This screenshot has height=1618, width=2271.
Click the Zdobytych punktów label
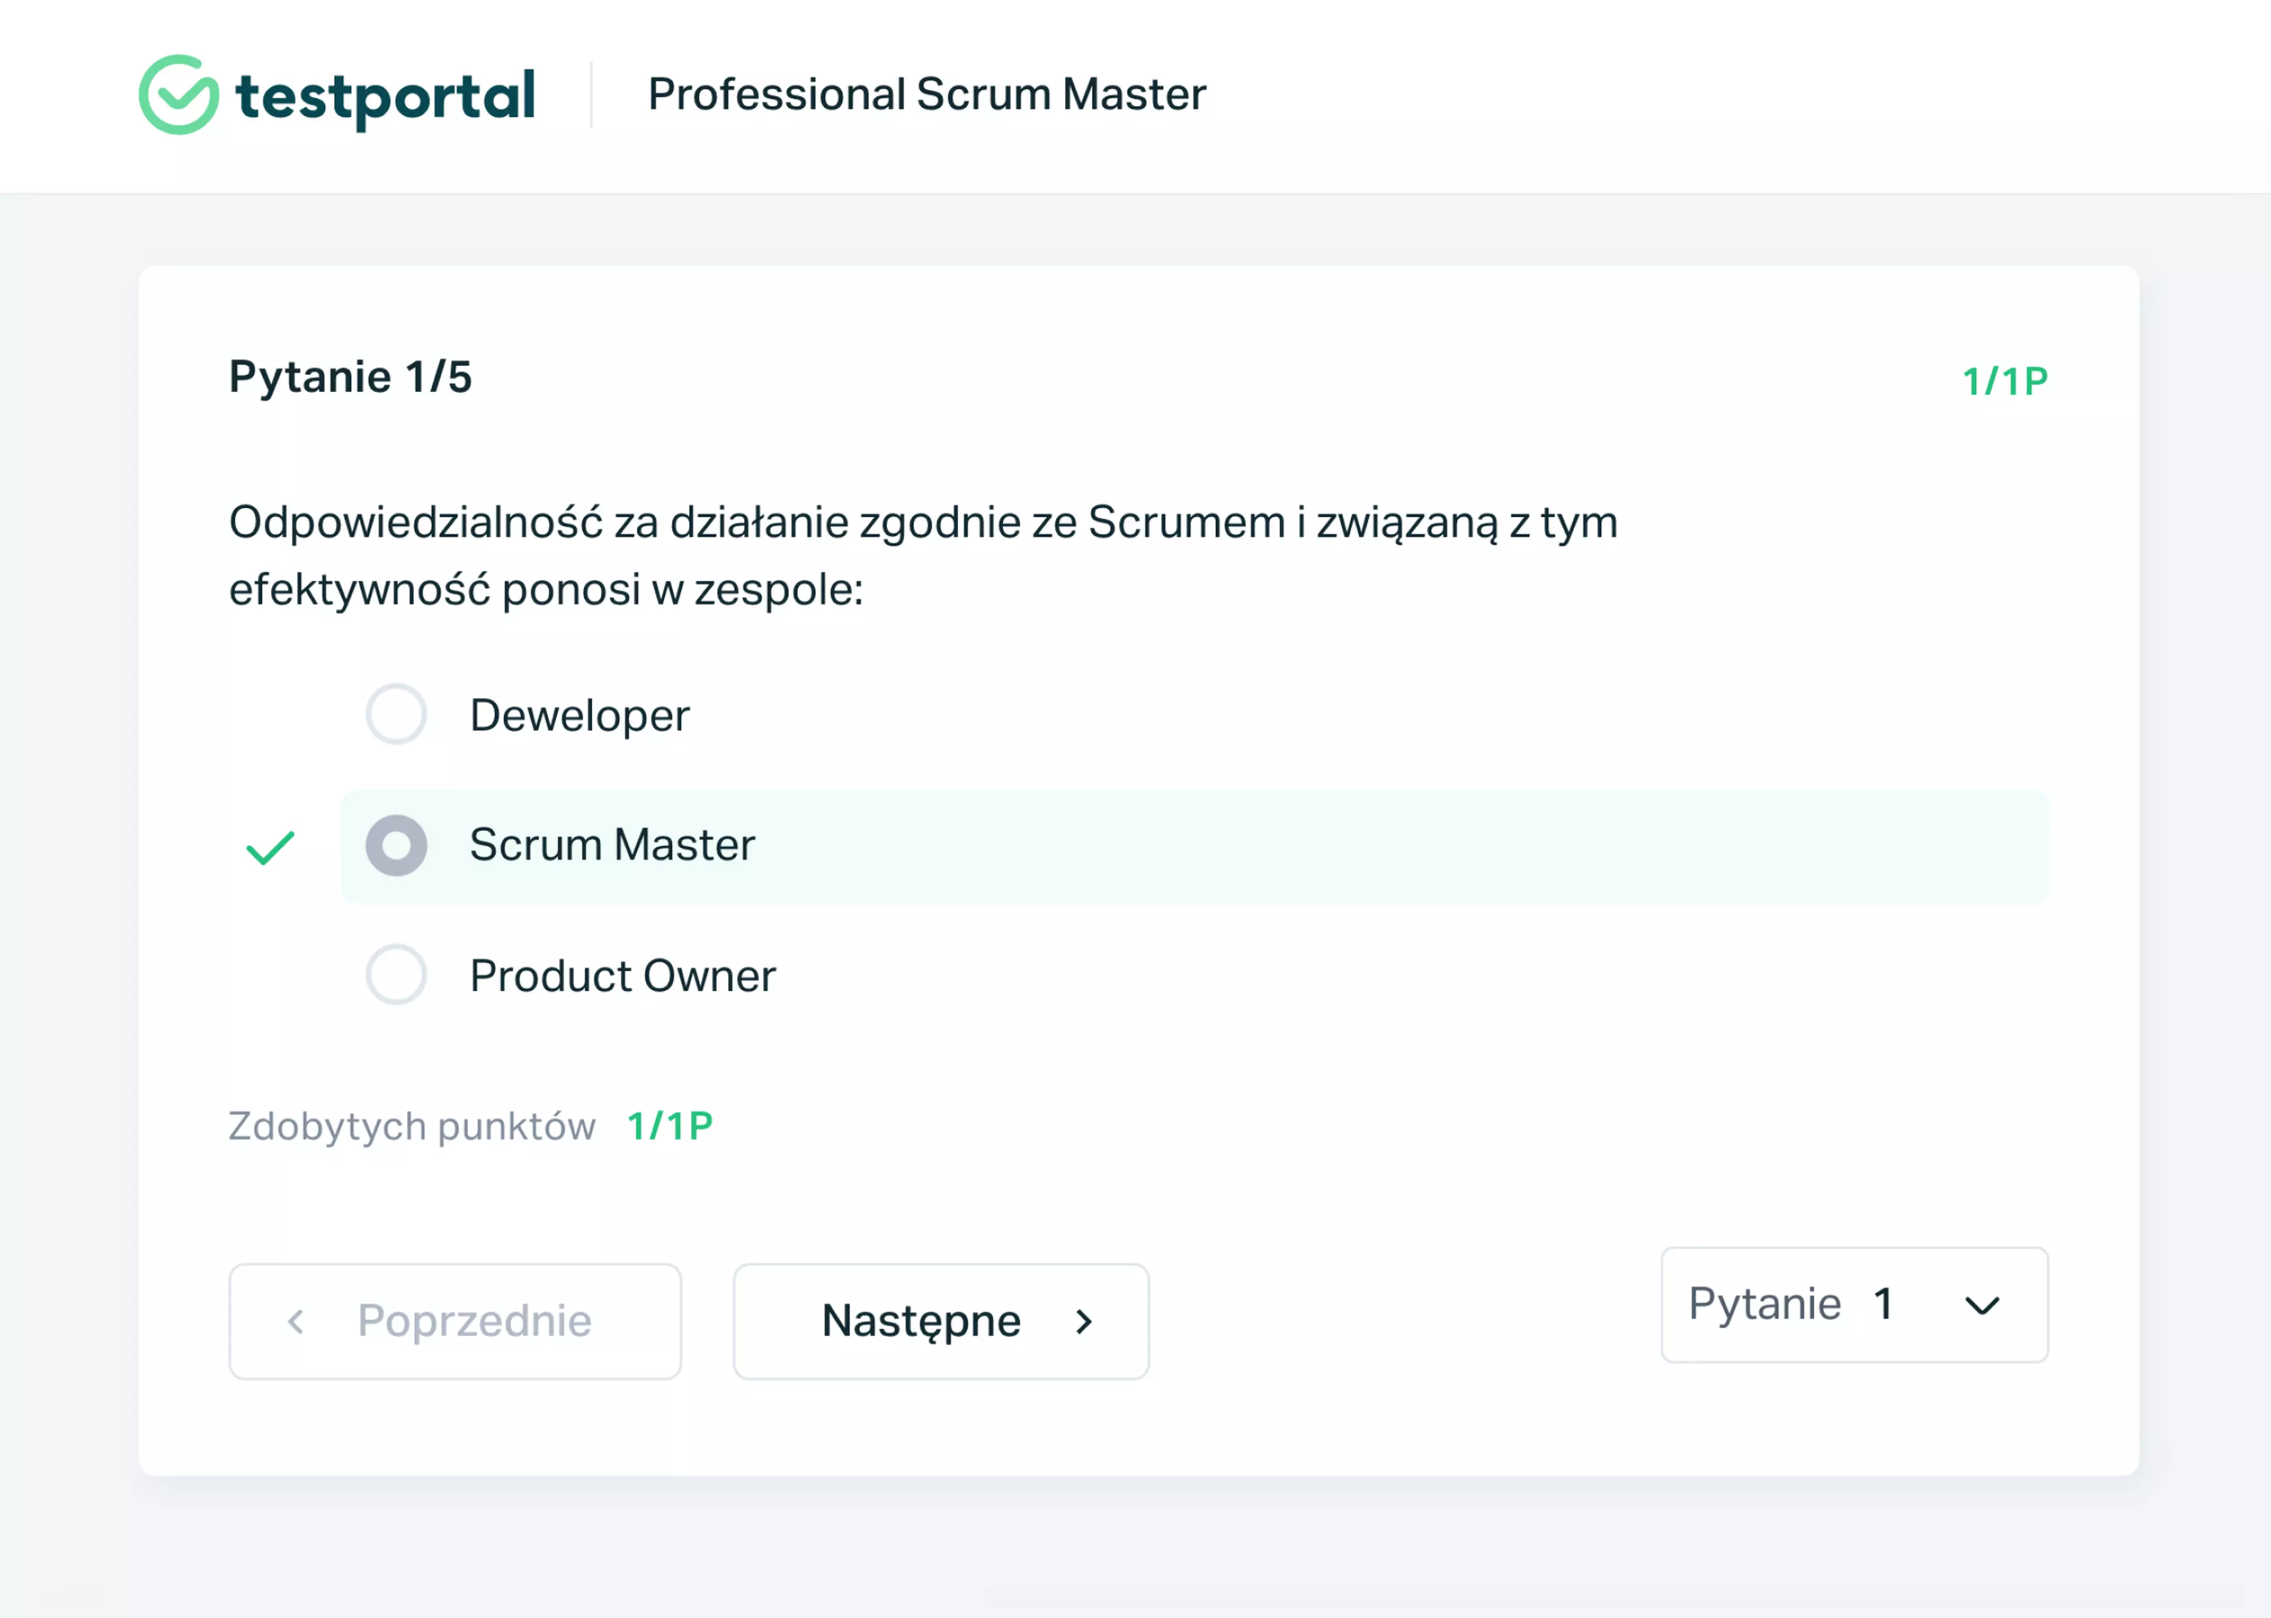413,1127
